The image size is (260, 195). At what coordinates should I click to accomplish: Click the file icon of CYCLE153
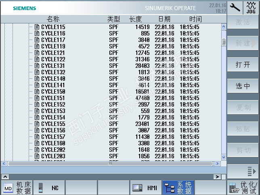(37, 111)
